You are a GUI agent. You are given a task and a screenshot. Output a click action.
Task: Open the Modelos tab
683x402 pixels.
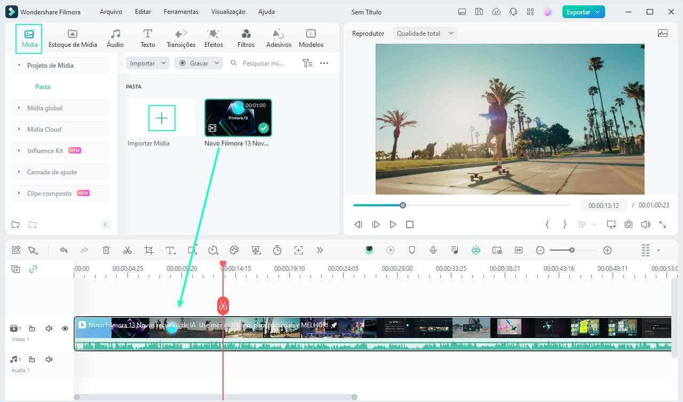(x=311, y=39)
